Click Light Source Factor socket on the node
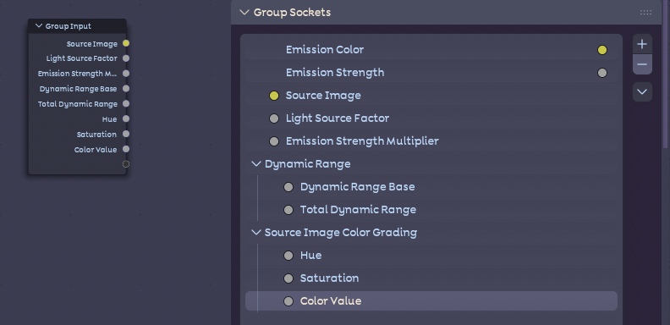The height and width of the screenshot is (325, 670). (126, 58)
